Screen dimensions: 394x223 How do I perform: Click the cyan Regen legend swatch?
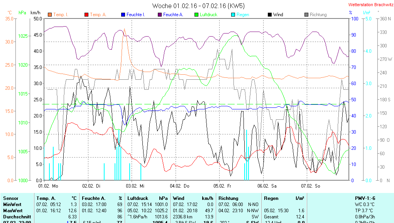(233, 15)
